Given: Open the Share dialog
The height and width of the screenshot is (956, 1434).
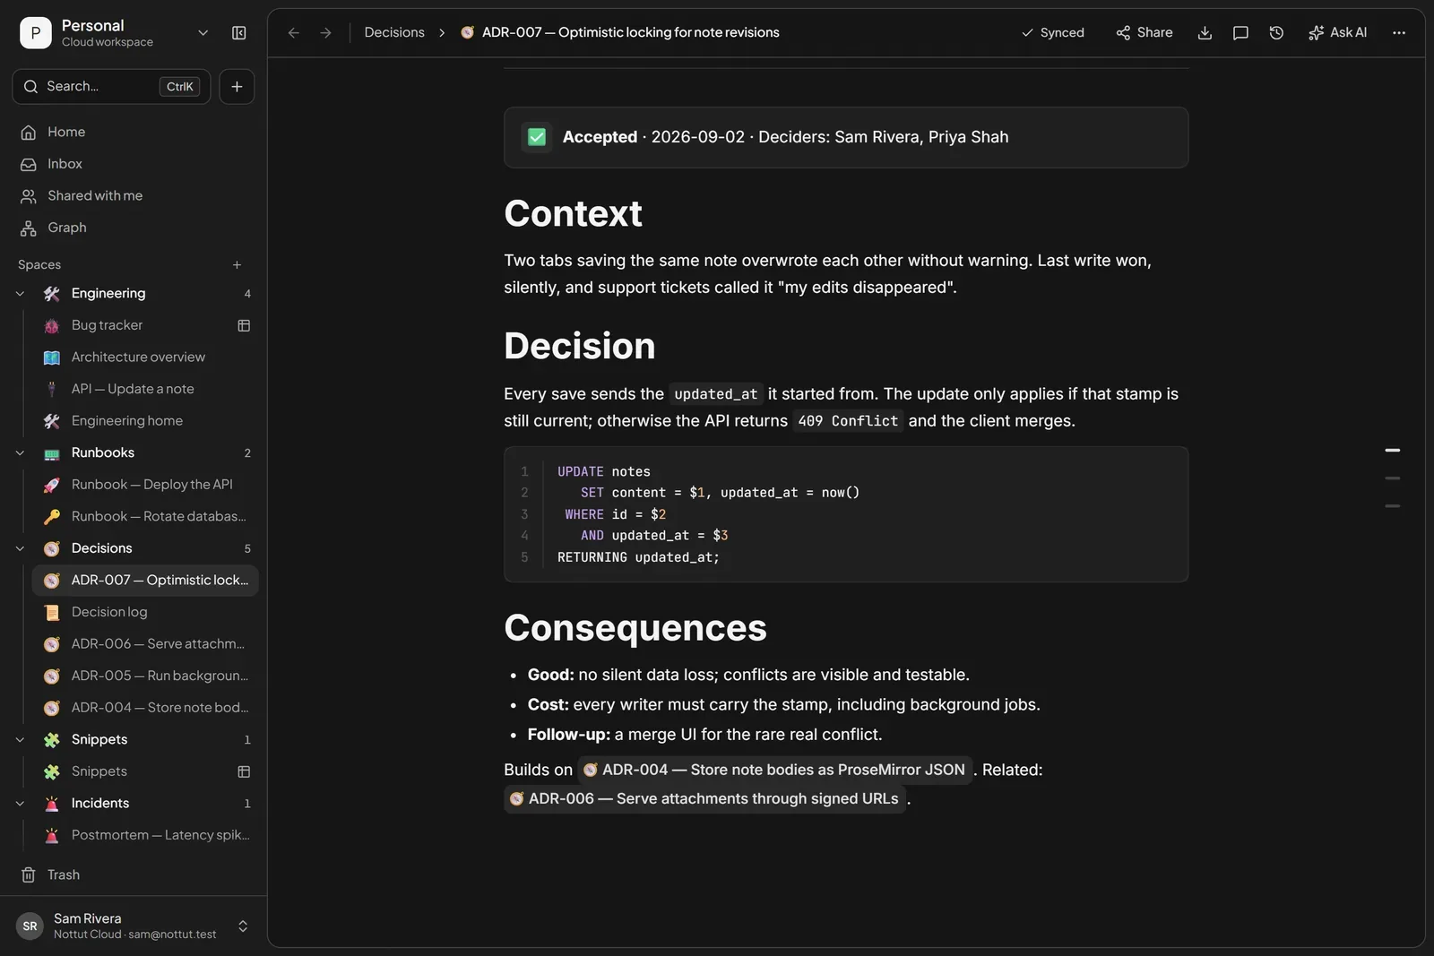Looking at the screenshot, I should [x=1144, y=33].
